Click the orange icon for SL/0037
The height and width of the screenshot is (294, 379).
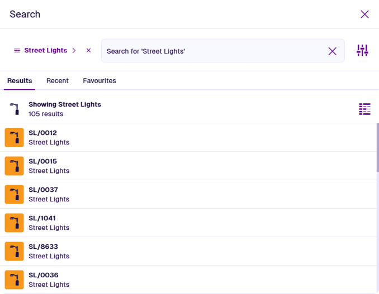15,194
